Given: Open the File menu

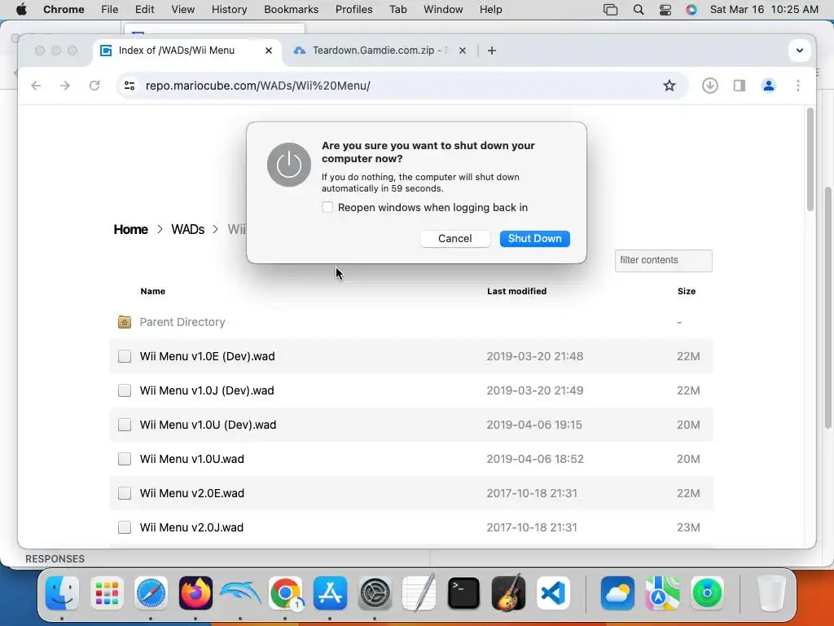Looking at the screenshot, I should tap(110, 10).
